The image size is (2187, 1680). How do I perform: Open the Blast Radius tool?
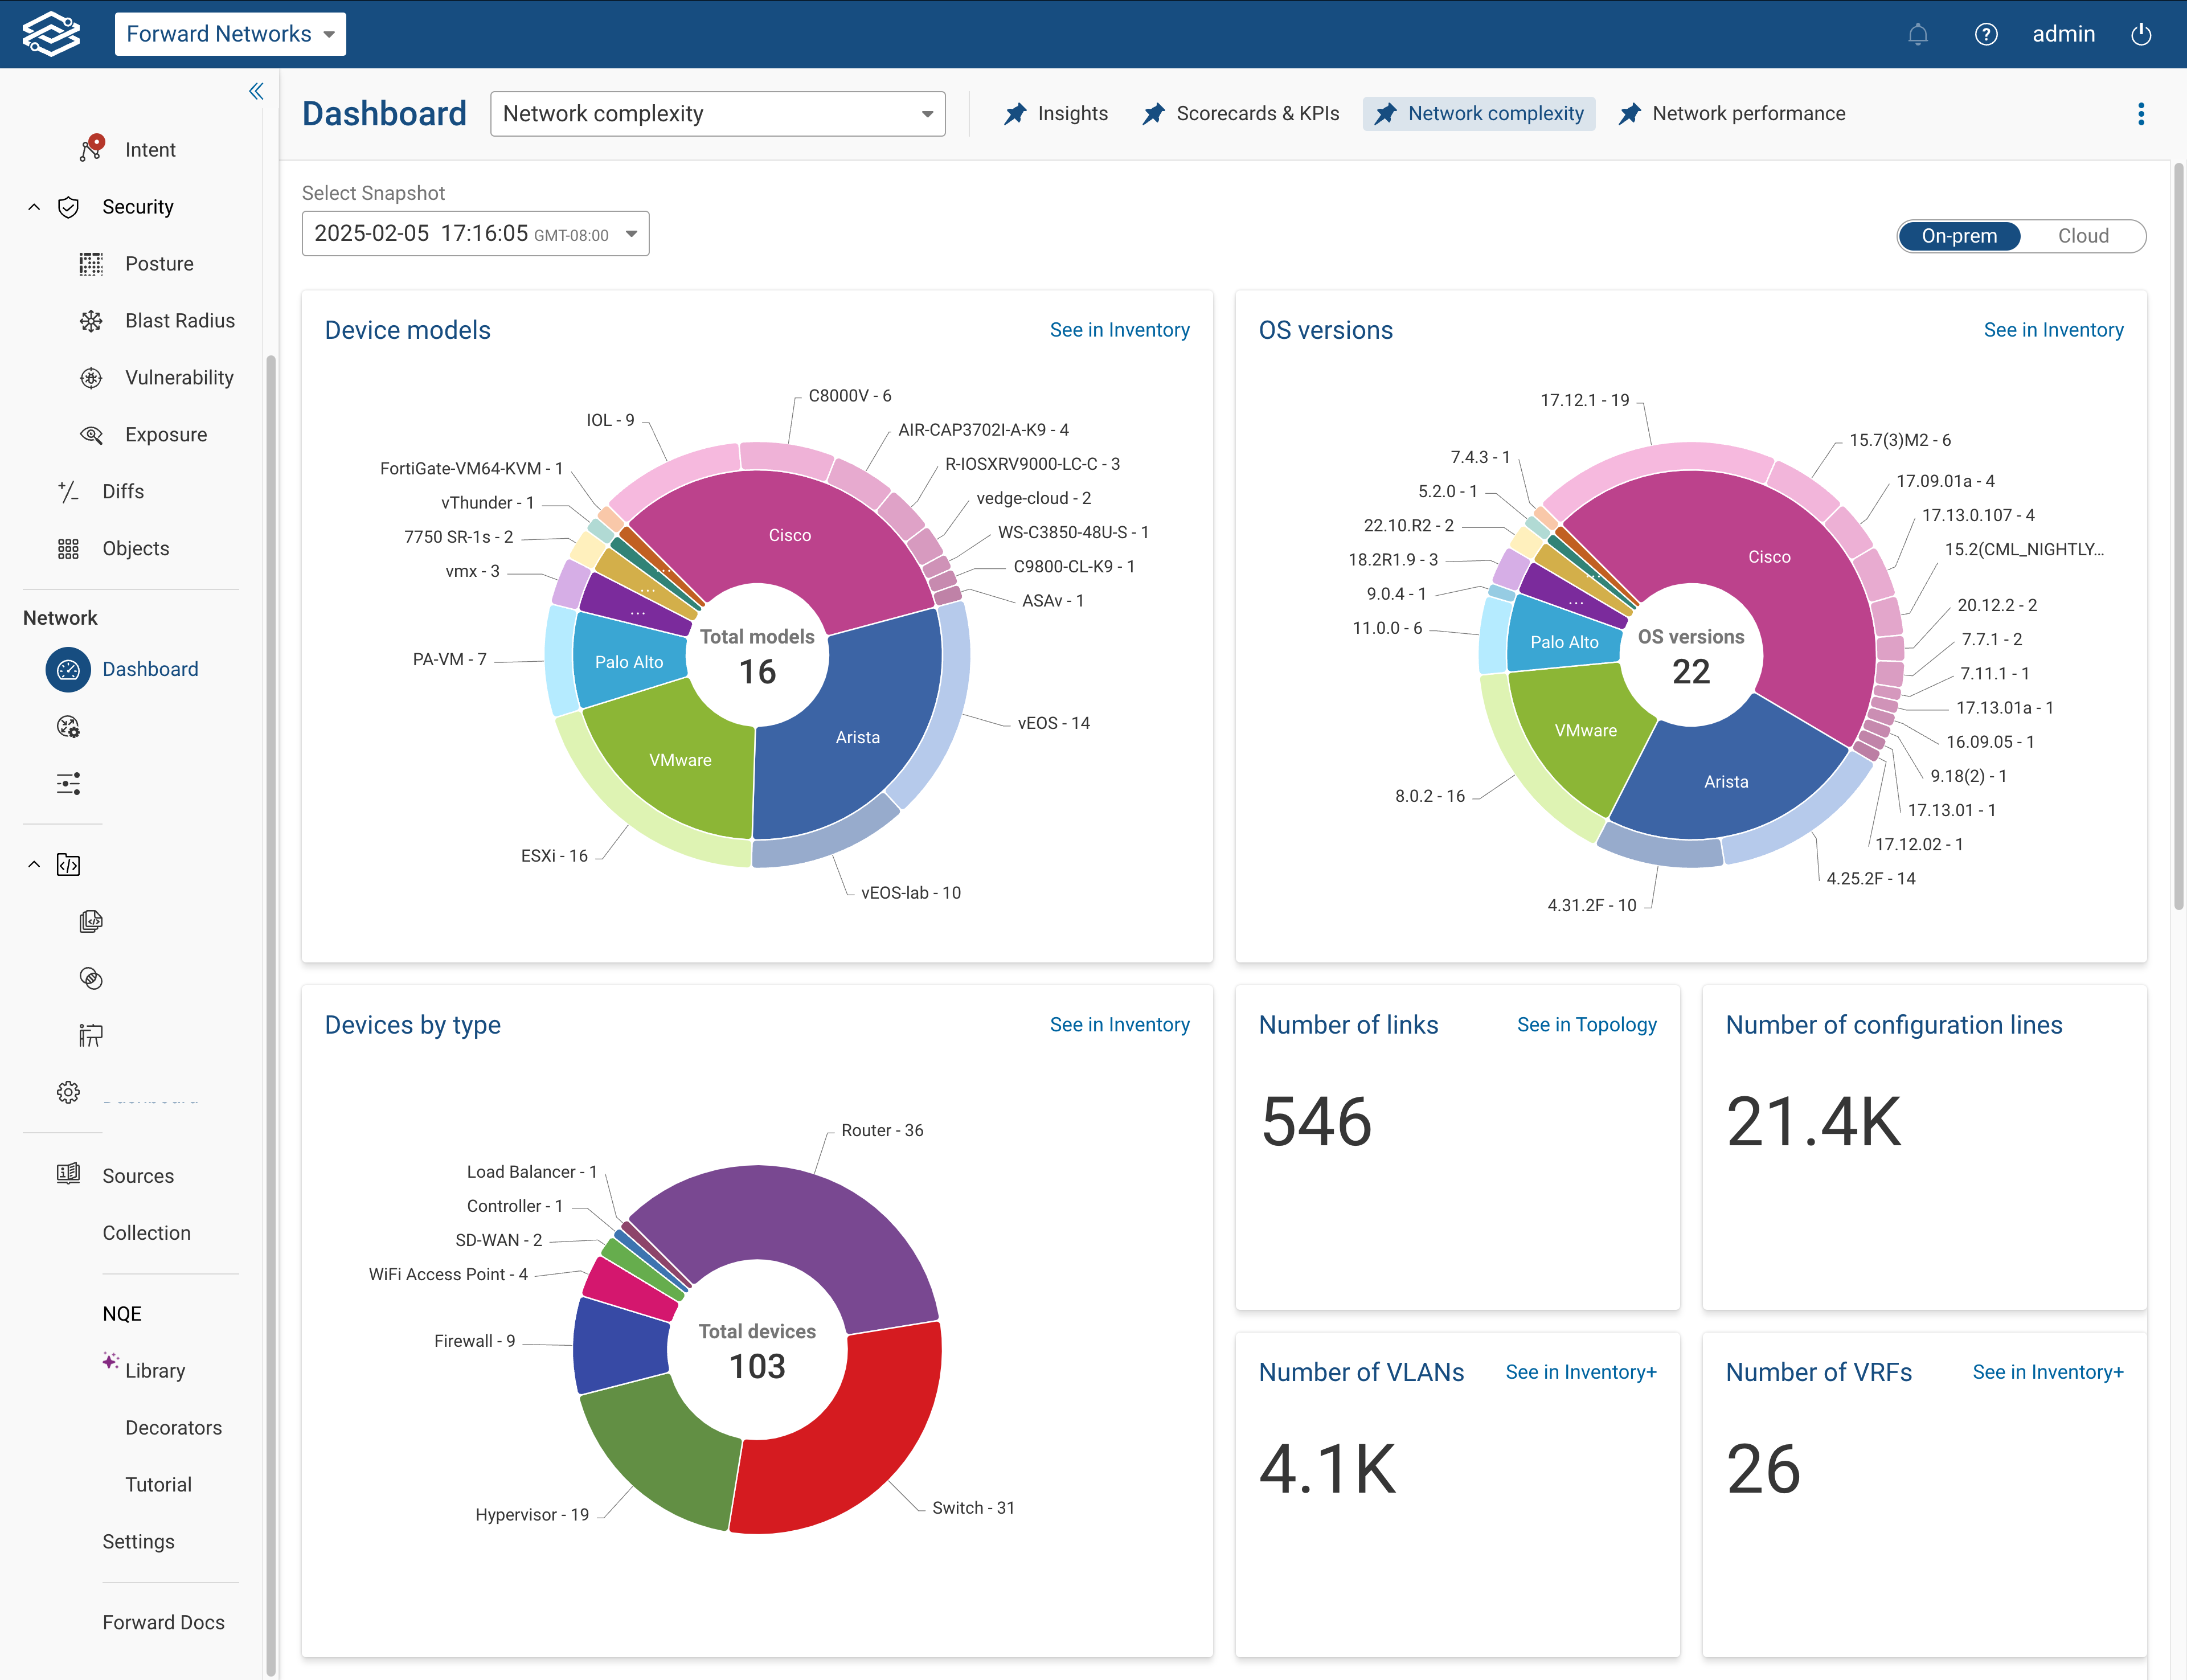point(179,320)
